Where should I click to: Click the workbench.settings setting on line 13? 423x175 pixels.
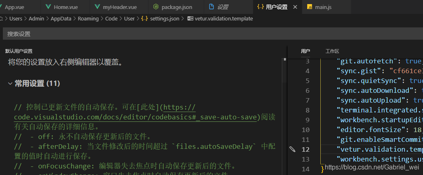click(x=380, y=159)
